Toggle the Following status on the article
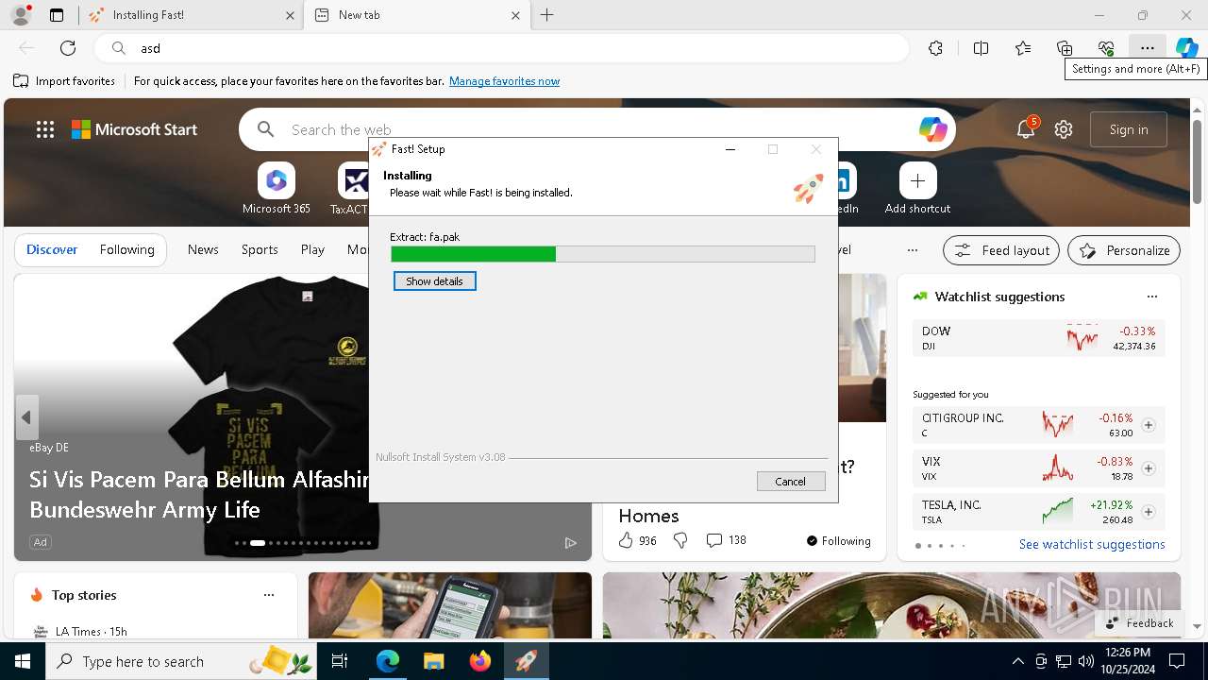 point(838,541)
